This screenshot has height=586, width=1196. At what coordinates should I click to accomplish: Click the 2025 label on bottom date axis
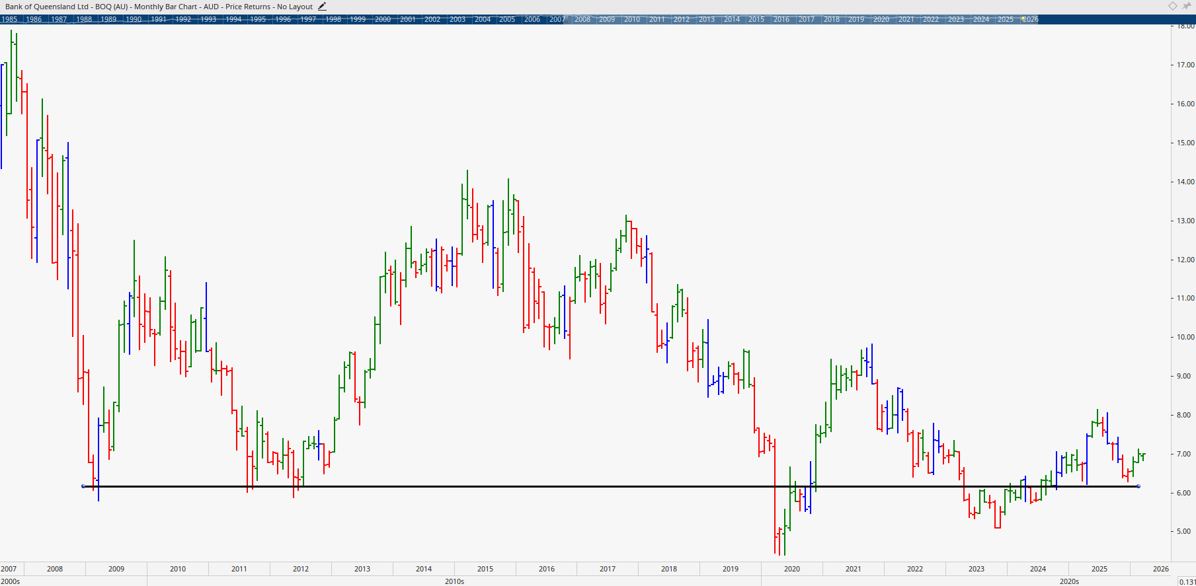1099,569
